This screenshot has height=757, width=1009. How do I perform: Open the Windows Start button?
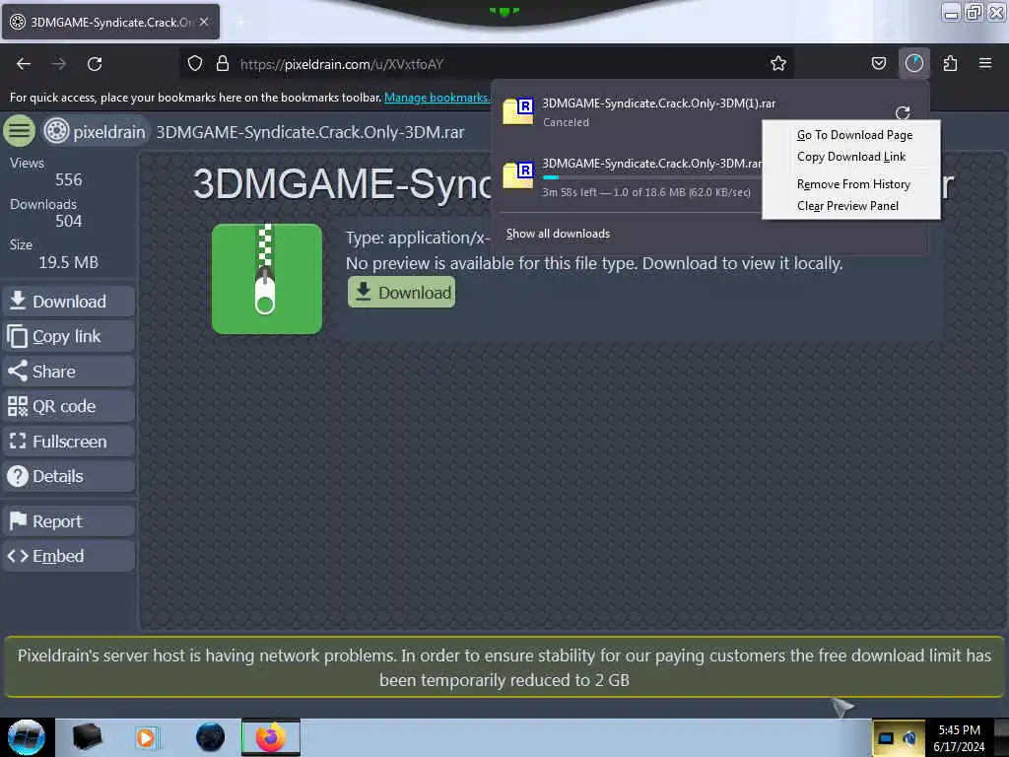coord(27,737)
